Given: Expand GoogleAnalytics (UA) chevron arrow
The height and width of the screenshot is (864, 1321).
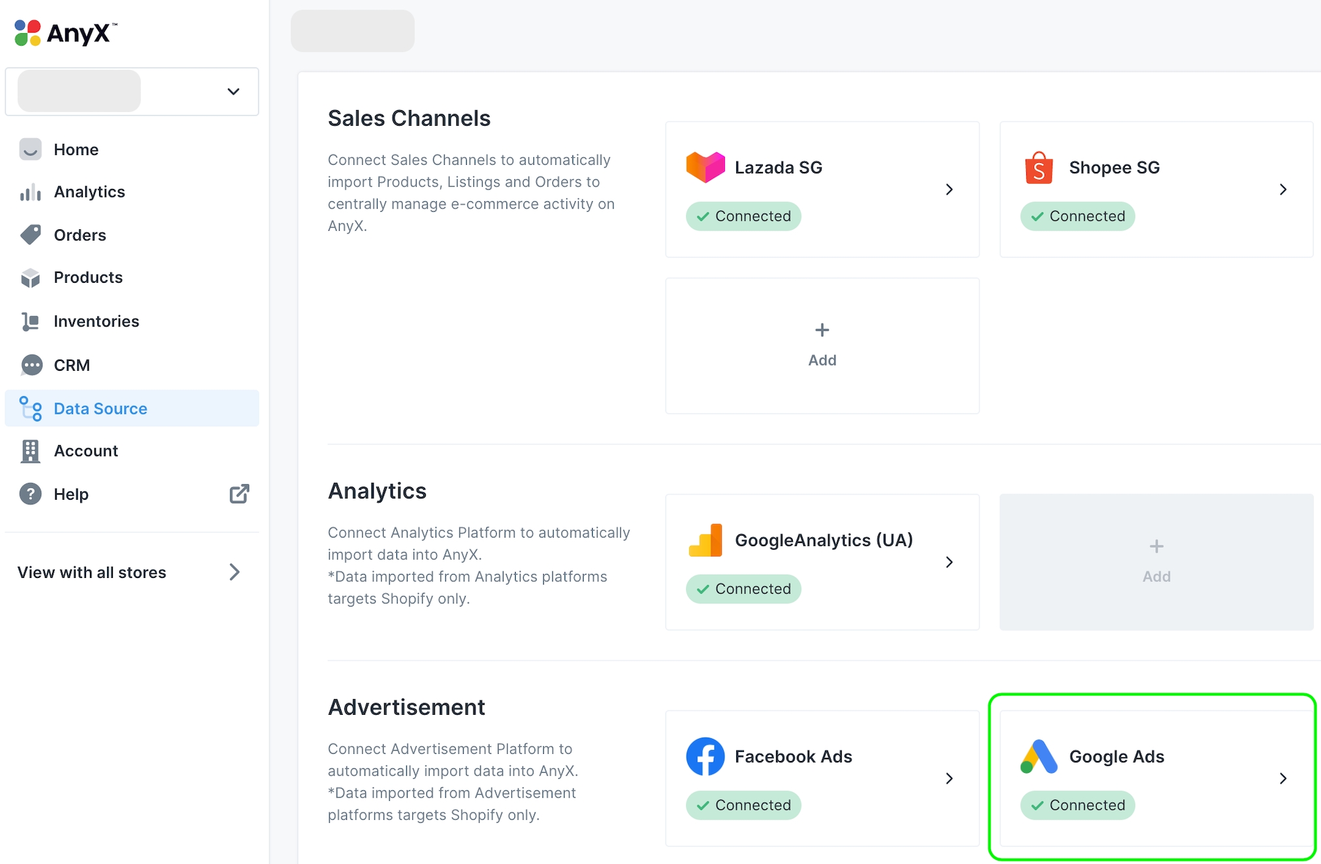Looking at the screenshot, I should point(949,562).
